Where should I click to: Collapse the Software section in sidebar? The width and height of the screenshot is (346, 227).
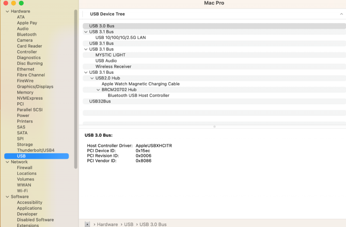(x=7, y=197)
